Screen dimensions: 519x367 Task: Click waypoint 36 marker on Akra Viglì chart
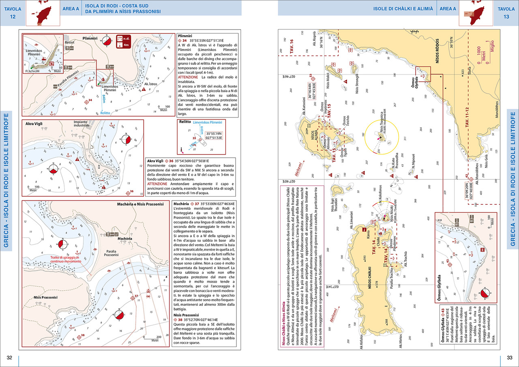click(x=130, y=192)
